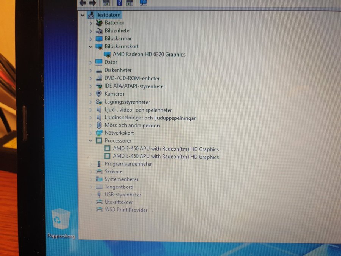Expand the Diskenheter category
The height and width of the screenshot is (256, 341).
click(91, 71)
